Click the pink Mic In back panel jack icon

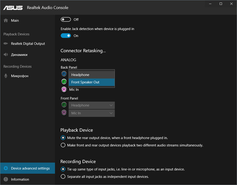coord(64,90)
